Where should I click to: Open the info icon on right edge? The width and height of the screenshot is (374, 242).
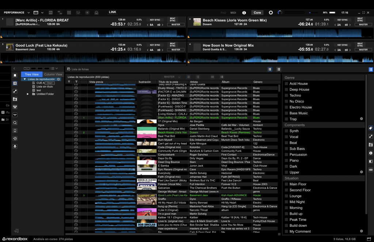tap(371, 153)
